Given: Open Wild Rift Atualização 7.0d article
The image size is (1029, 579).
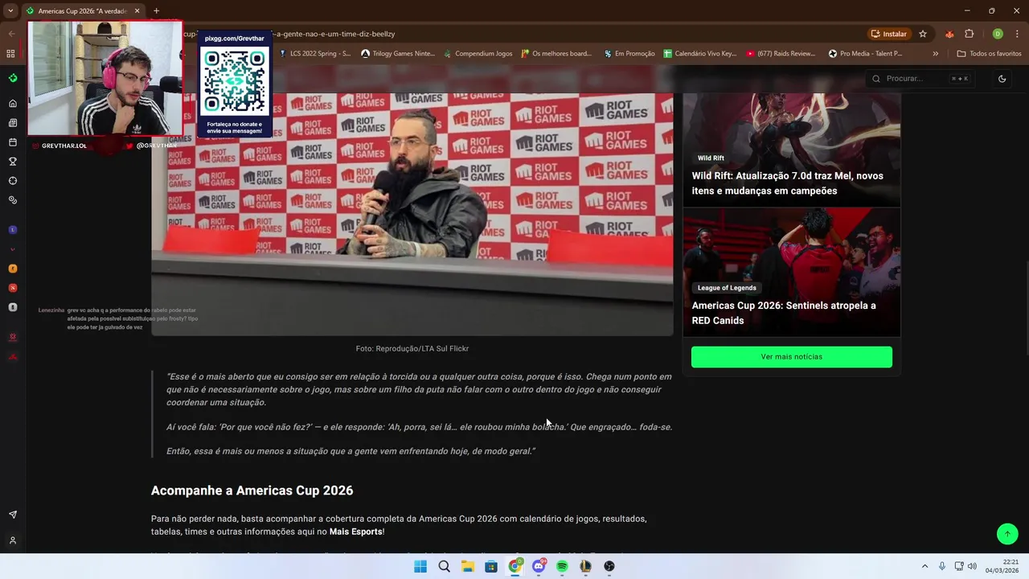Looking at the screenshot, I should [788, 183].
